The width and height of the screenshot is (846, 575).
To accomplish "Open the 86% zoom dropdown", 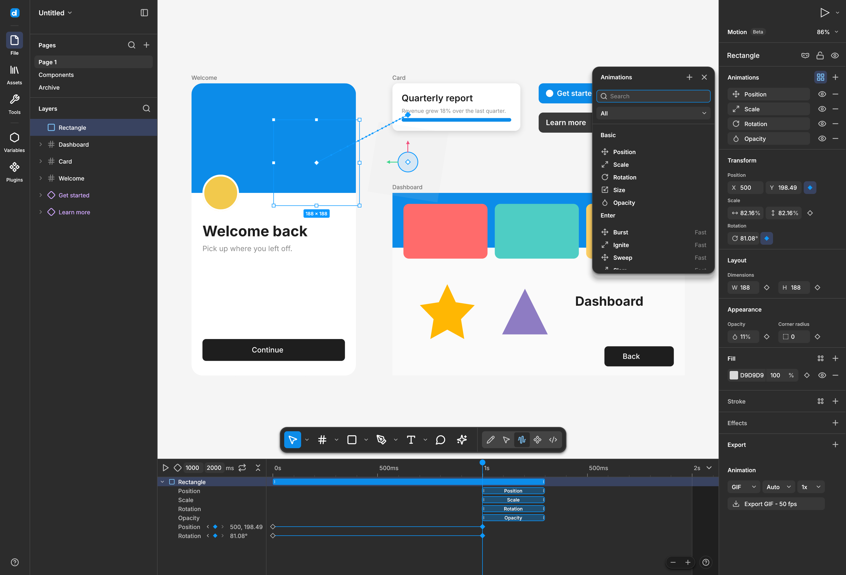I will coord(827,32).
